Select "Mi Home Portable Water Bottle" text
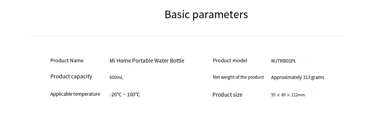The image size is (374, 127). coord(147,61)
